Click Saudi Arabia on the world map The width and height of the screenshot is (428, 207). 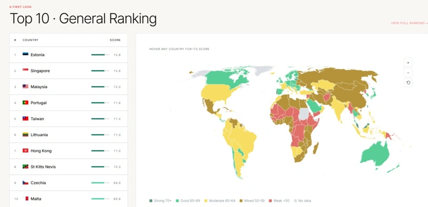coord(314,106)
